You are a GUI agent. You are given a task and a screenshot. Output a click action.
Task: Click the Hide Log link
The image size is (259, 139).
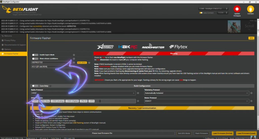click(253, 20)
